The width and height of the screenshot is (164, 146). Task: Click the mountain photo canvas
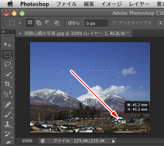(90, 87)
